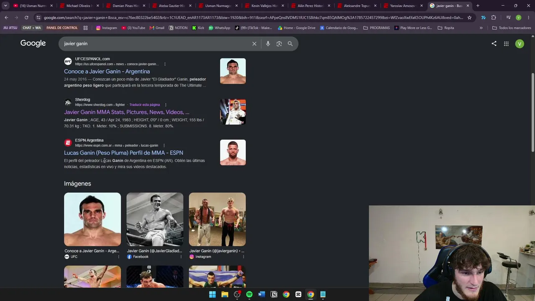Open the Chrome extensions puzzle icon

(x=494, y=18)
